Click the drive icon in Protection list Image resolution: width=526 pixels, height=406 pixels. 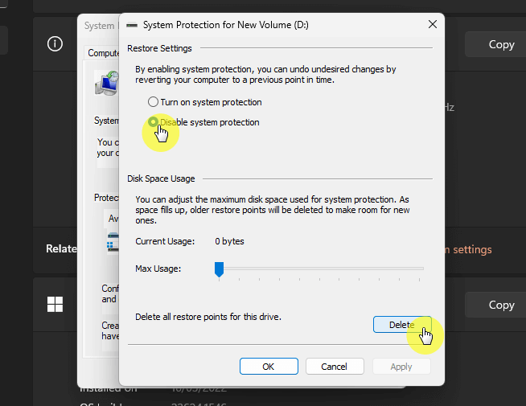coord(113,242)
